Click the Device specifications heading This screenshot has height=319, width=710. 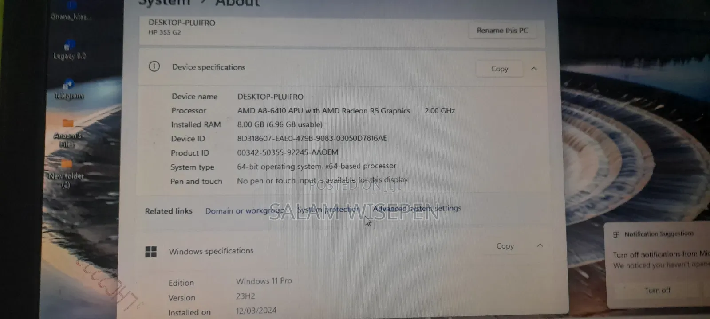click(209, 67)
